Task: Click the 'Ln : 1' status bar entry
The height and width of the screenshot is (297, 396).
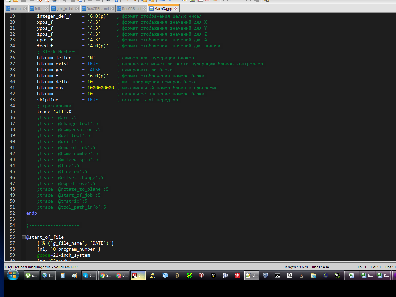Action: 362,267
